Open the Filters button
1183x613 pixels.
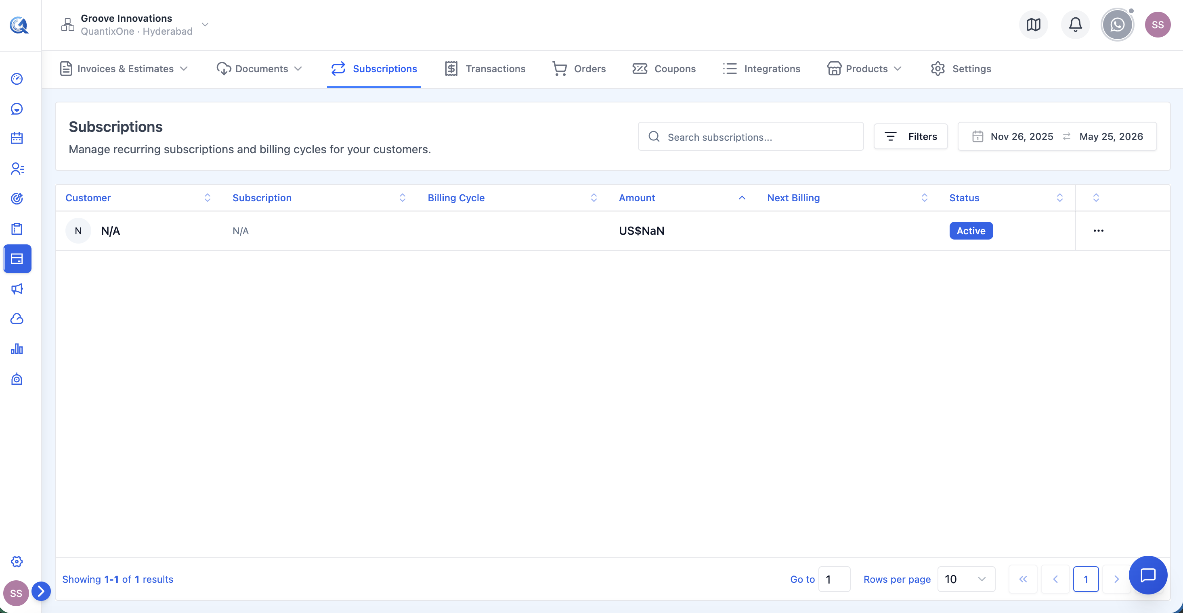tap(910, 136)
